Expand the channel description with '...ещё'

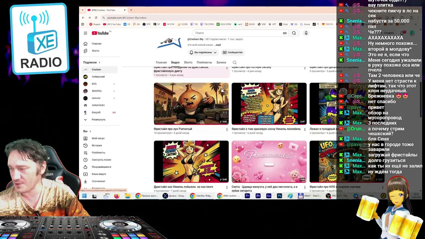(217, 45)
